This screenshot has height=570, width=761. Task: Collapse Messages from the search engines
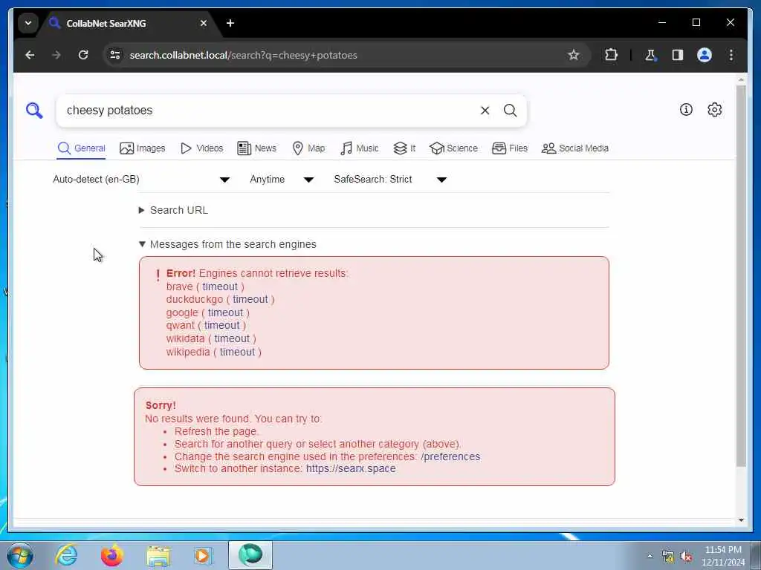[x=227, y=244]
